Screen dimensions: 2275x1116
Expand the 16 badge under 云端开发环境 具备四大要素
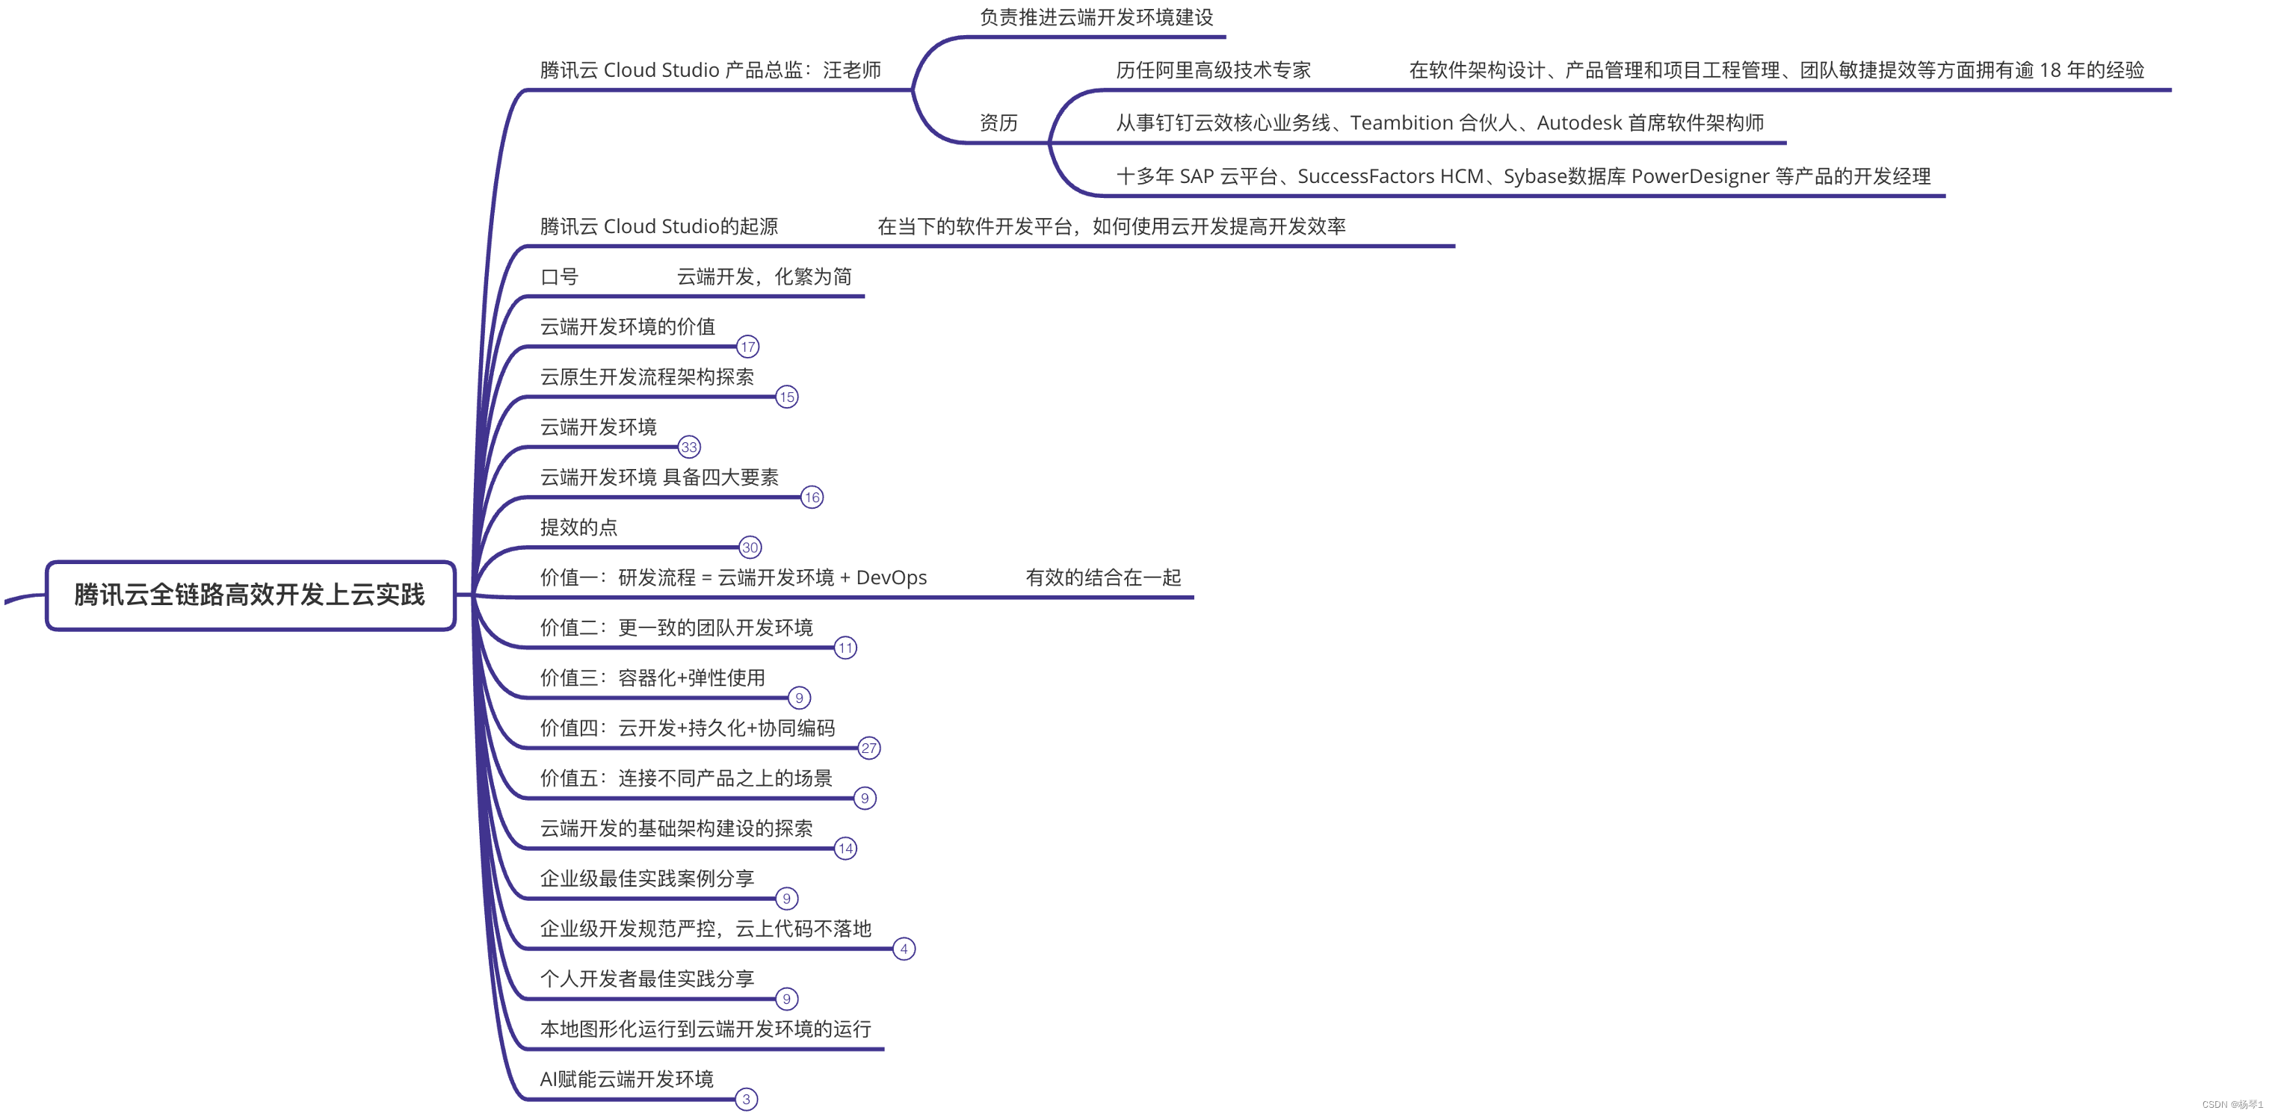tap(811, 498)
